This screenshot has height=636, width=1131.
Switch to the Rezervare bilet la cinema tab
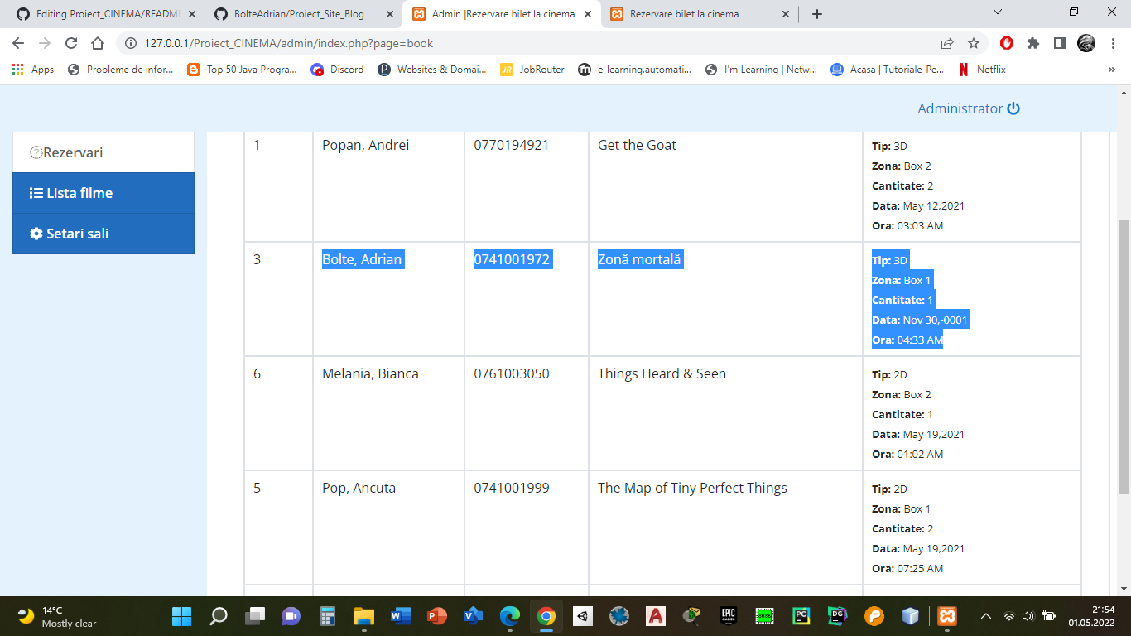point(699,14)
